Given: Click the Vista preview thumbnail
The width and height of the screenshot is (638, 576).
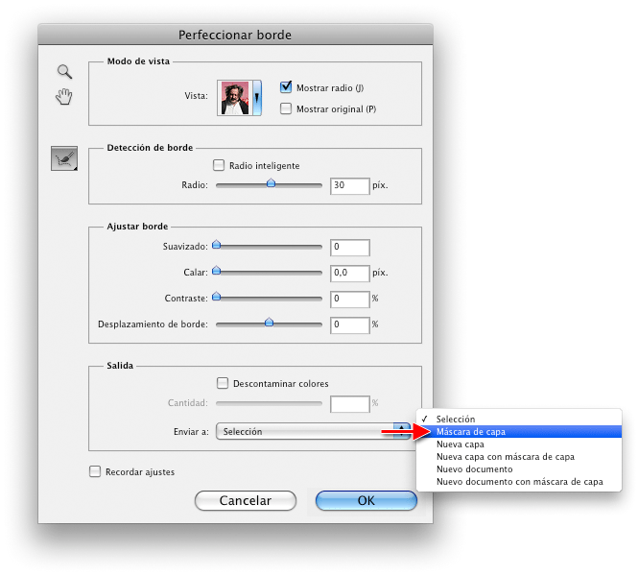Looking at the screenshot, I should [235, 97].
